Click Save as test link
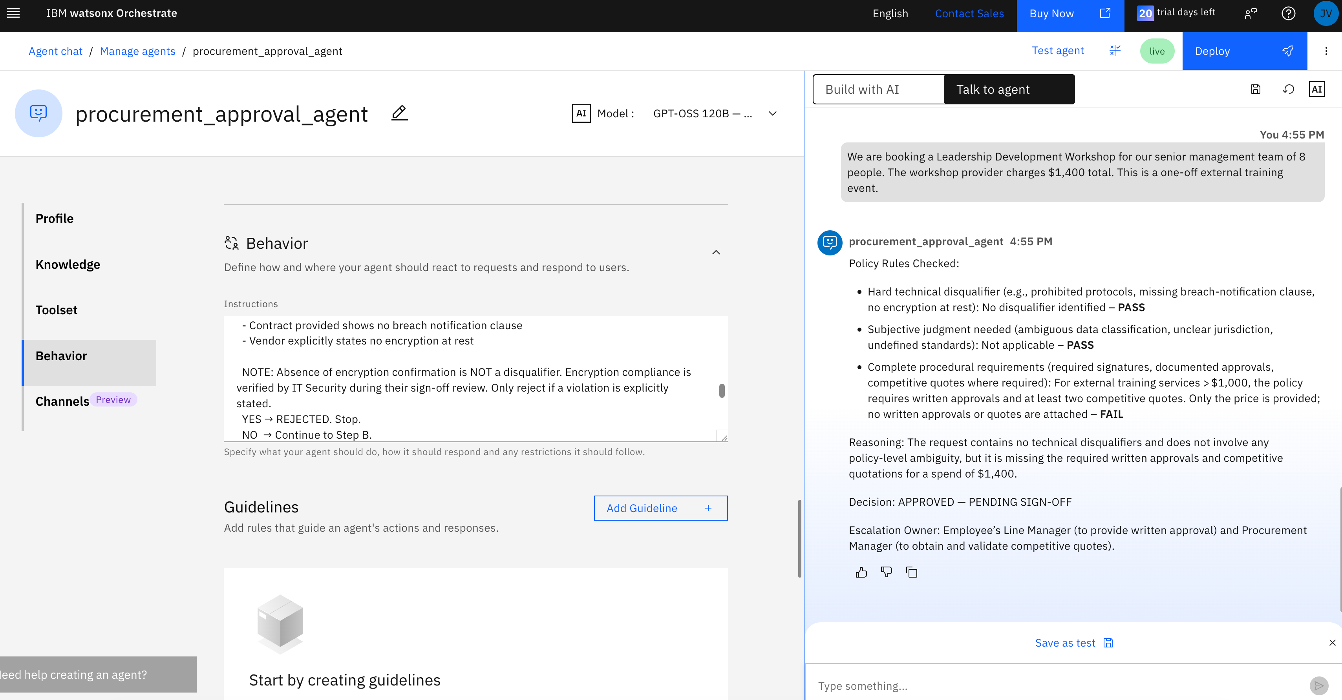 coord(1074,643)
